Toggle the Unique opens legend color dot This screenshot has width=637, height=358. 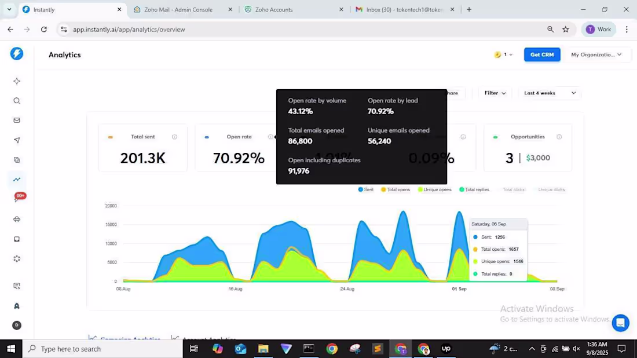point(420,190)
